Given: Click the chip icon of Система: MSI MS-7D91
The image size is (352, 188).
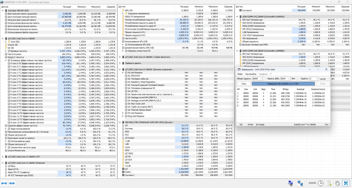Looking at the screenshot, I should 6,10.
